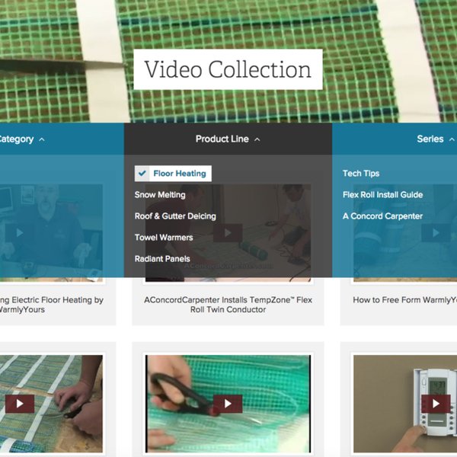Select Snow Melting product line

160,195
